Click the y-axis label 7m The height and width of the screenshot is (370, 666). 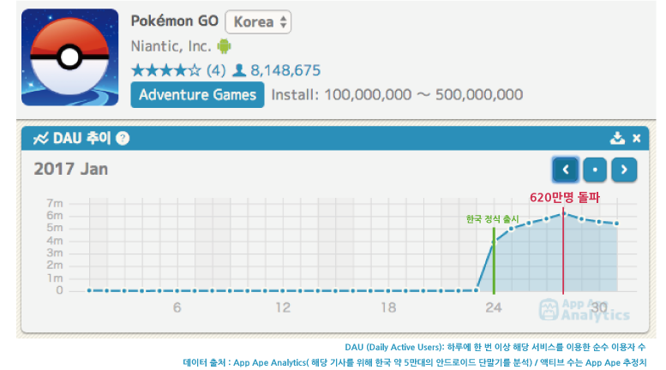[54, 203]
